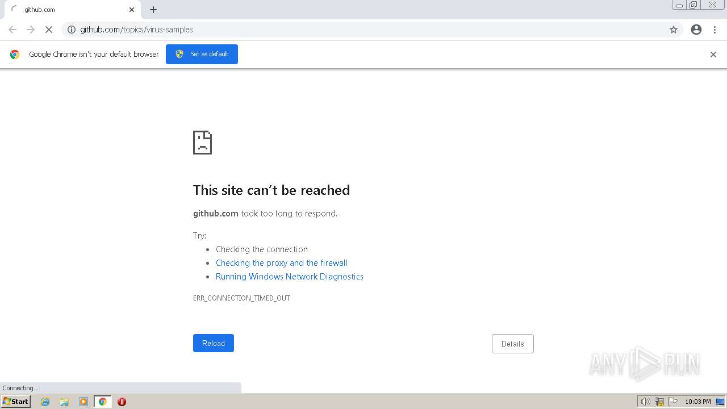Restore down the Chrome window
This screenshot has height=409, width=727.
coord(693,5)
